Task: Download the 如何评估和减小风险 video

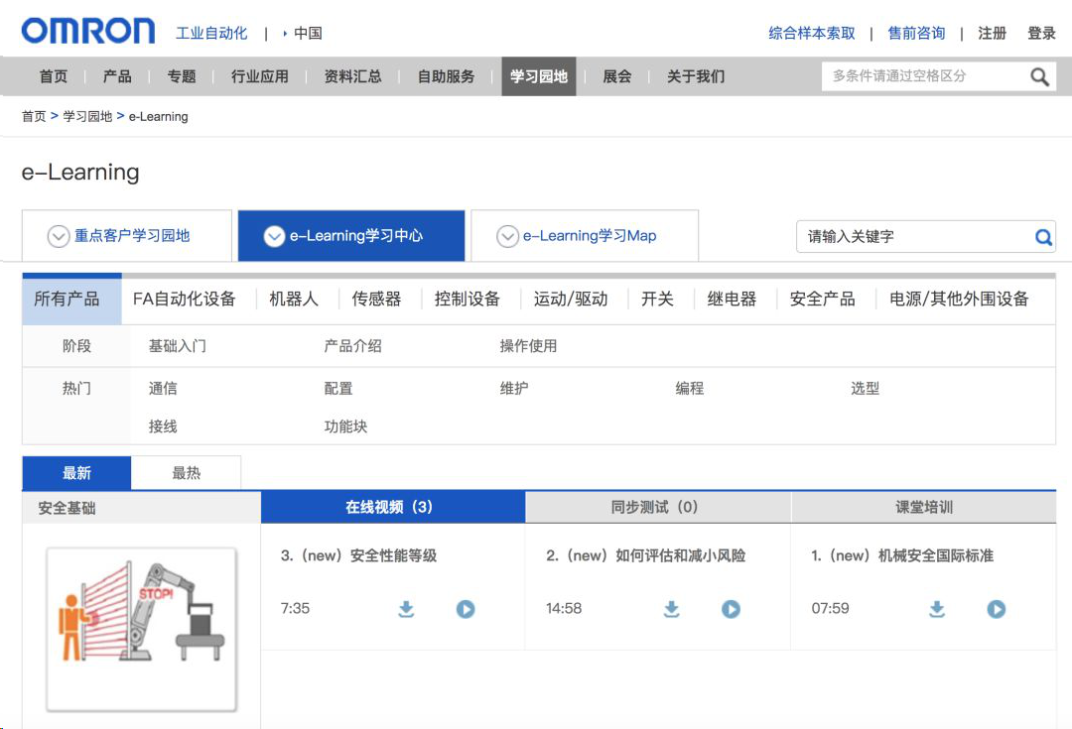Action: point(672,609)
